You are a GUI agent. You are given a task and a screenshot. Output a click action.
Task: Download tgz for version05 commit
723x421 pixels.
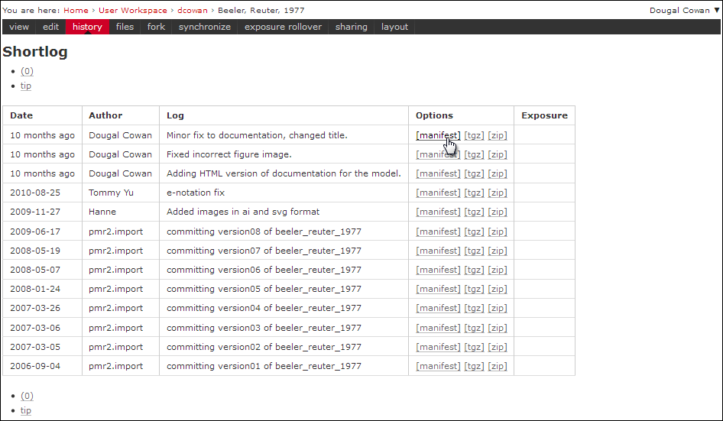coord(474,289)
